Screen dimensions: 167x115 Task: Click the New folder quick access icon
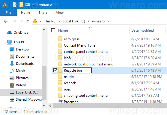21,4
